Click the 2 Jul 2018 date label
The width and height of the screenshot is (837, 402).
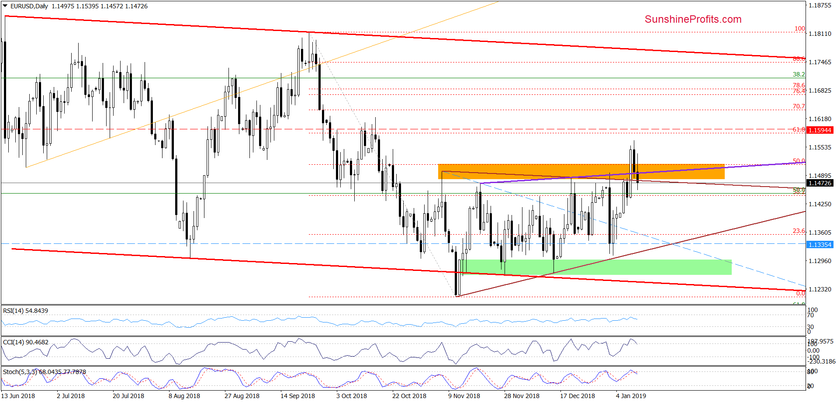(71, 396)
